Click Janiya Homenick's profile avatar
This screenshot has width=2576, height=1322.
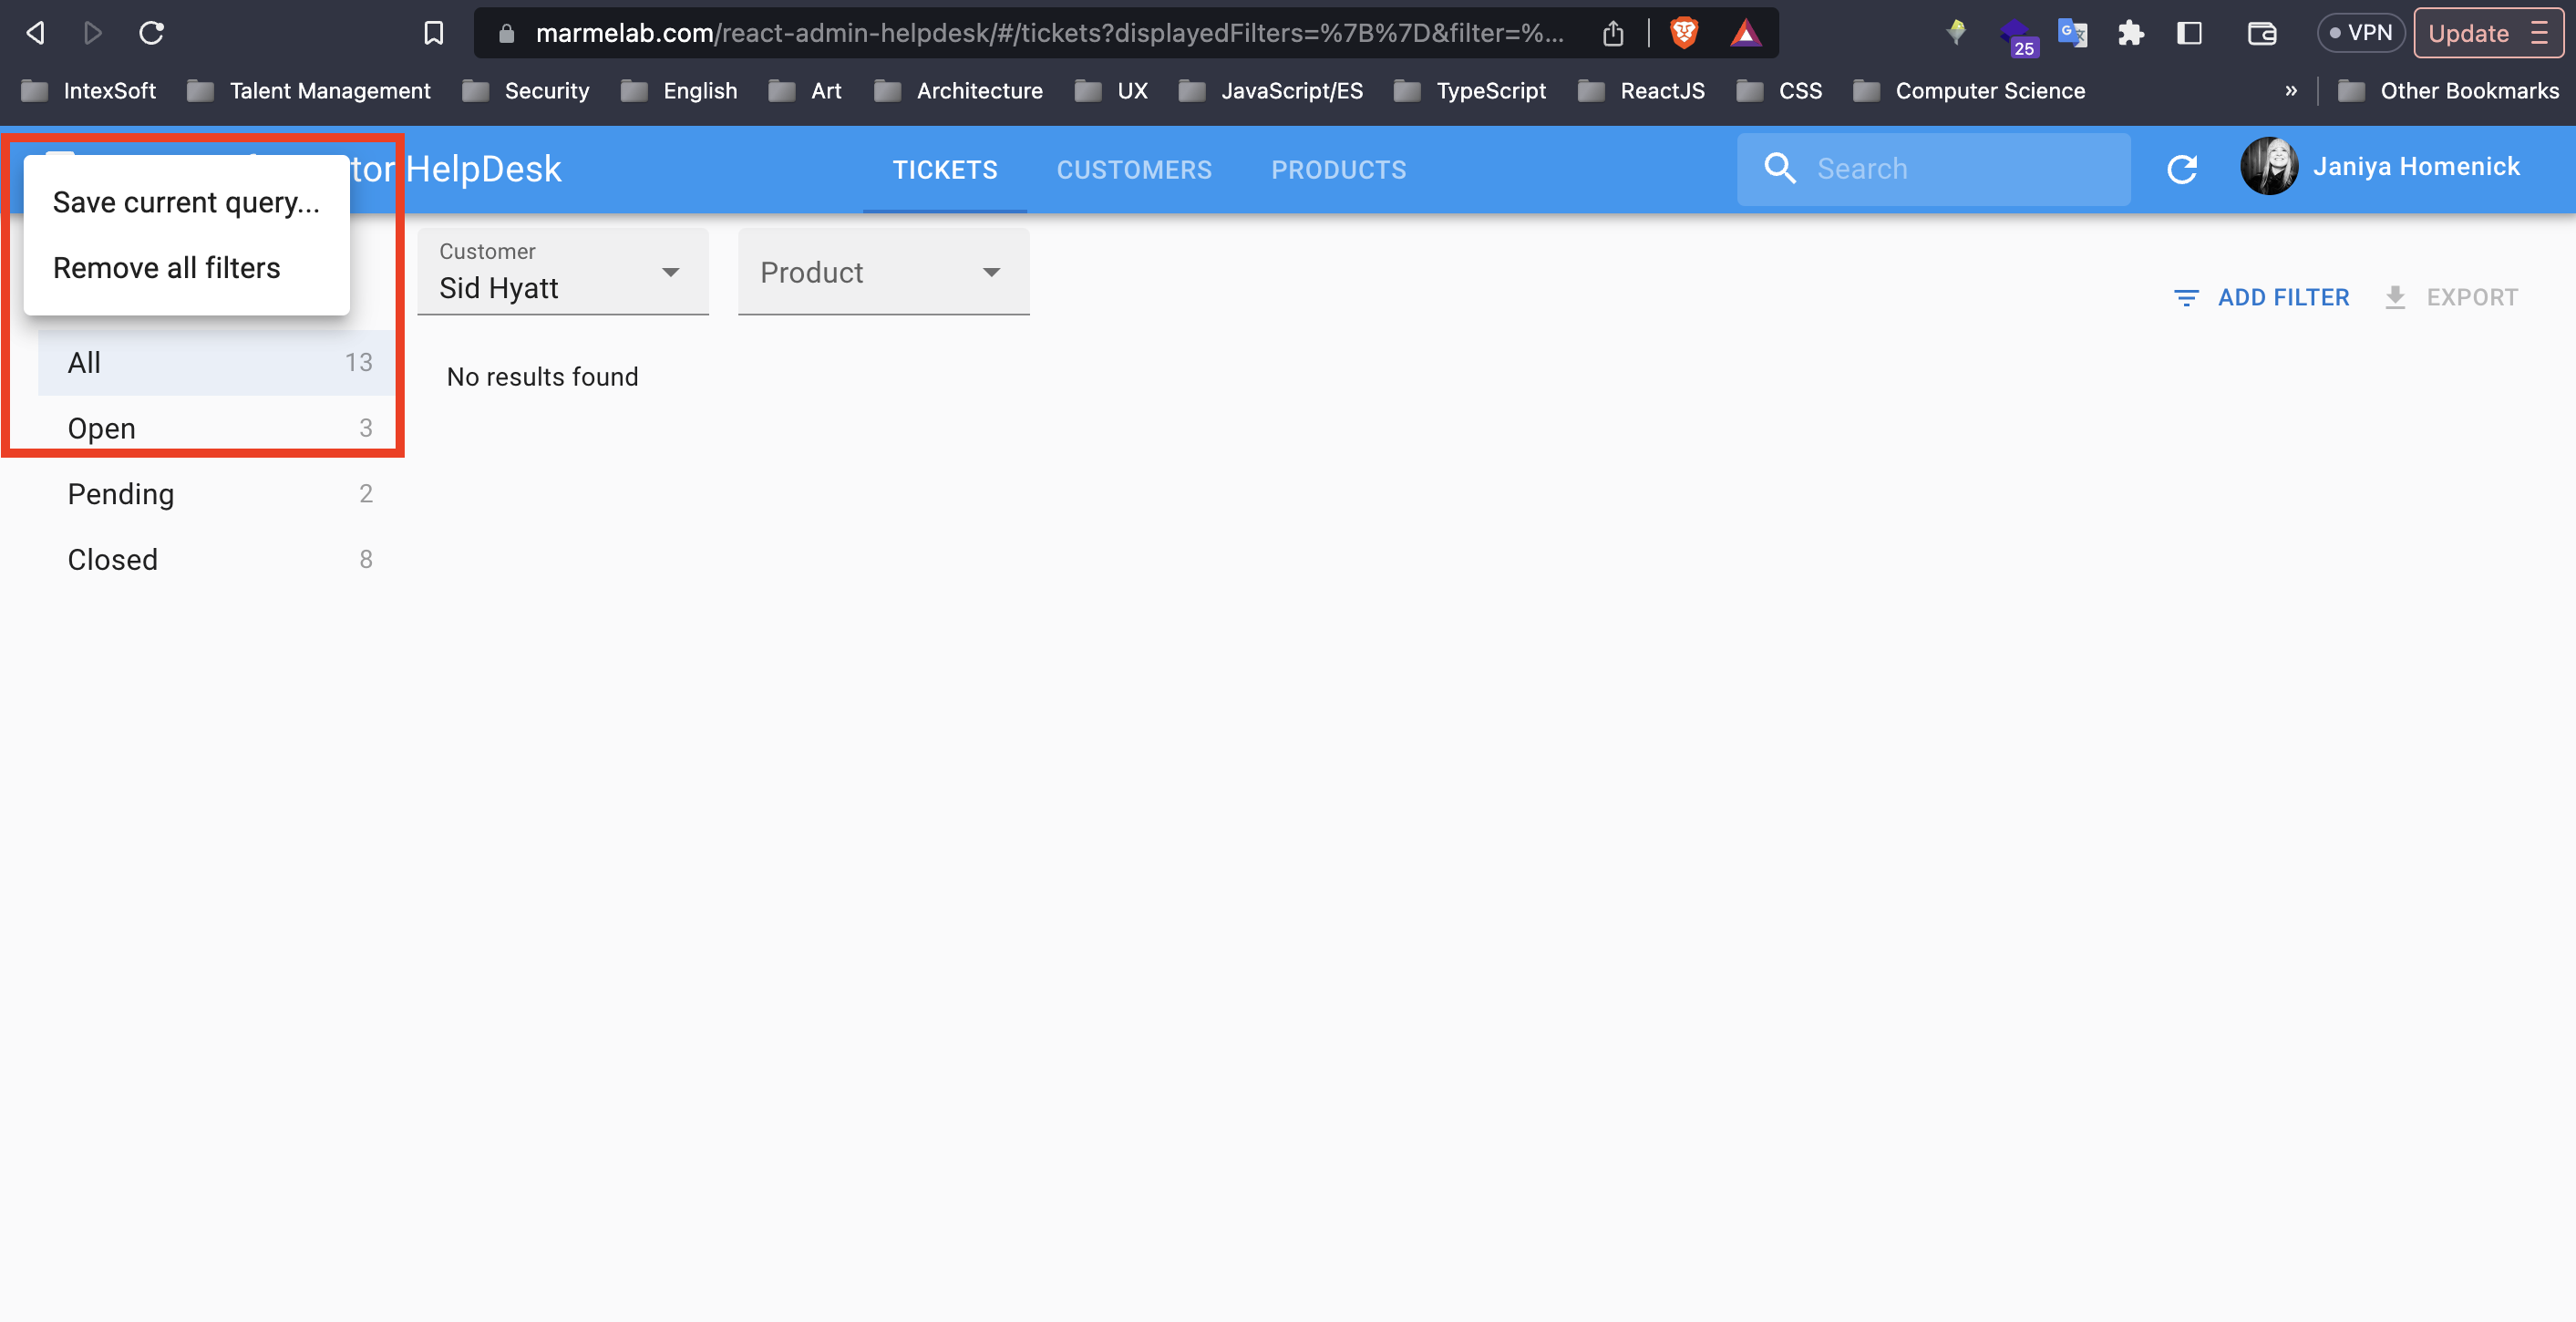pyautogui.click(x=2268, y=166)
